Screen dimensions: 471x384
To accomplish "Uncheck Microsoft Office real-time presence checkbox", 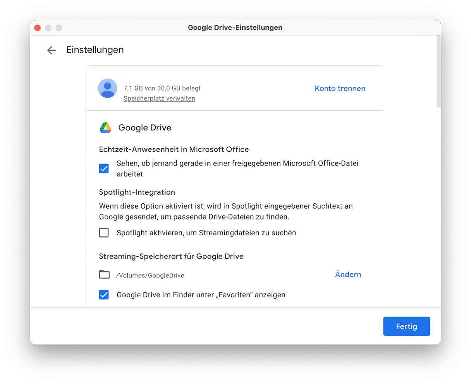I will [x=104, y=168].
